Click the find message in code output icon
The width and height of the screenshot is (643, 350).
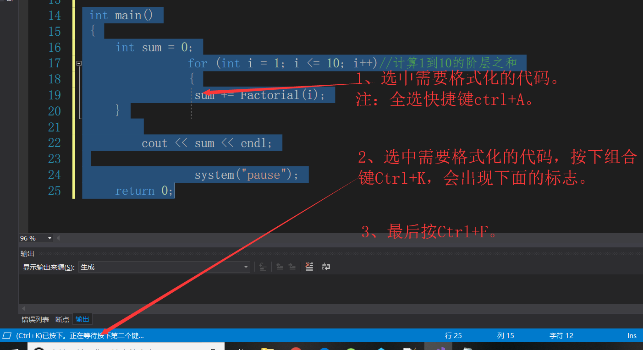coord(263,267)
